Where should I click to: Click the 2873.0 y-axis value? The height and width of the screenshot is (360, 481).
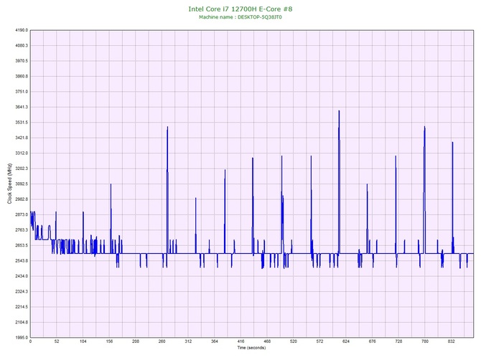point(22,214)
